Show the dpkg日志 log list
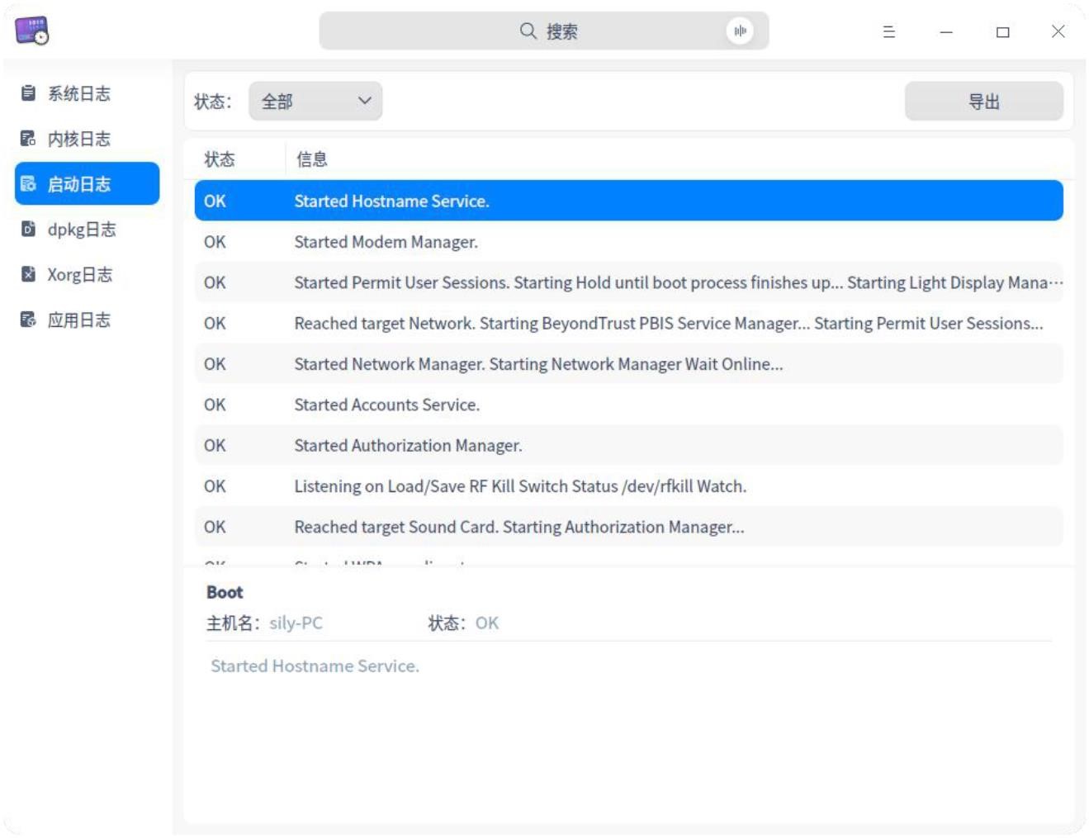Screen dimensions: 1089x838 (x=87, y=229)
